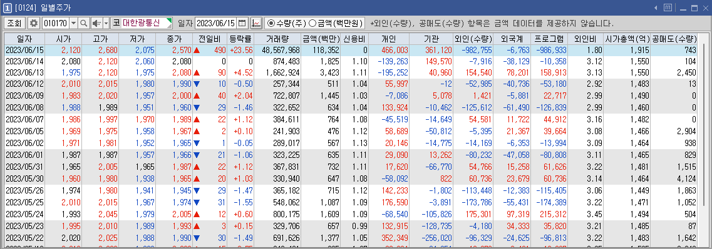Open the stock search magnifier icon
The image size is (712, 249).
pyautogui.click(x=84, y=23)
